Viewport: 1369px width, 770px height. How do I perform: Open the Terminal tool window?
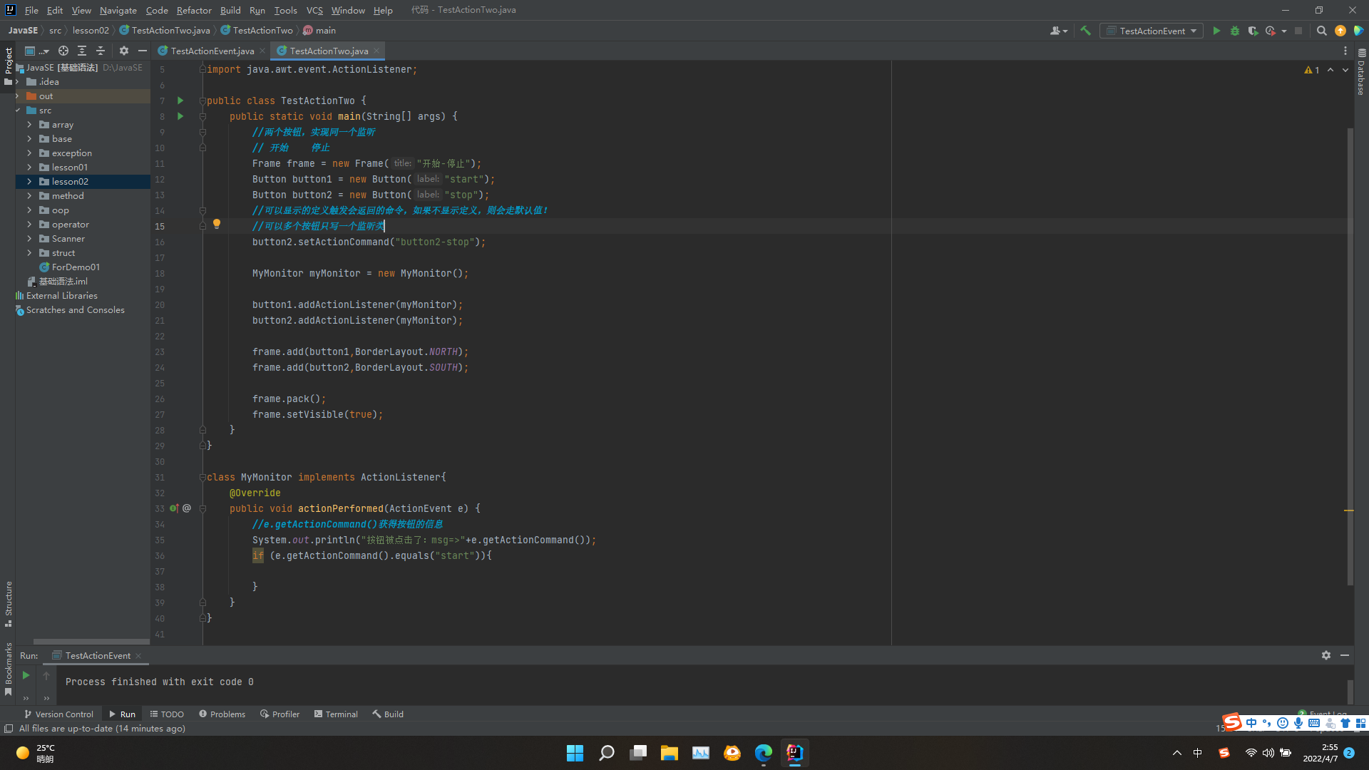(336, 714)
